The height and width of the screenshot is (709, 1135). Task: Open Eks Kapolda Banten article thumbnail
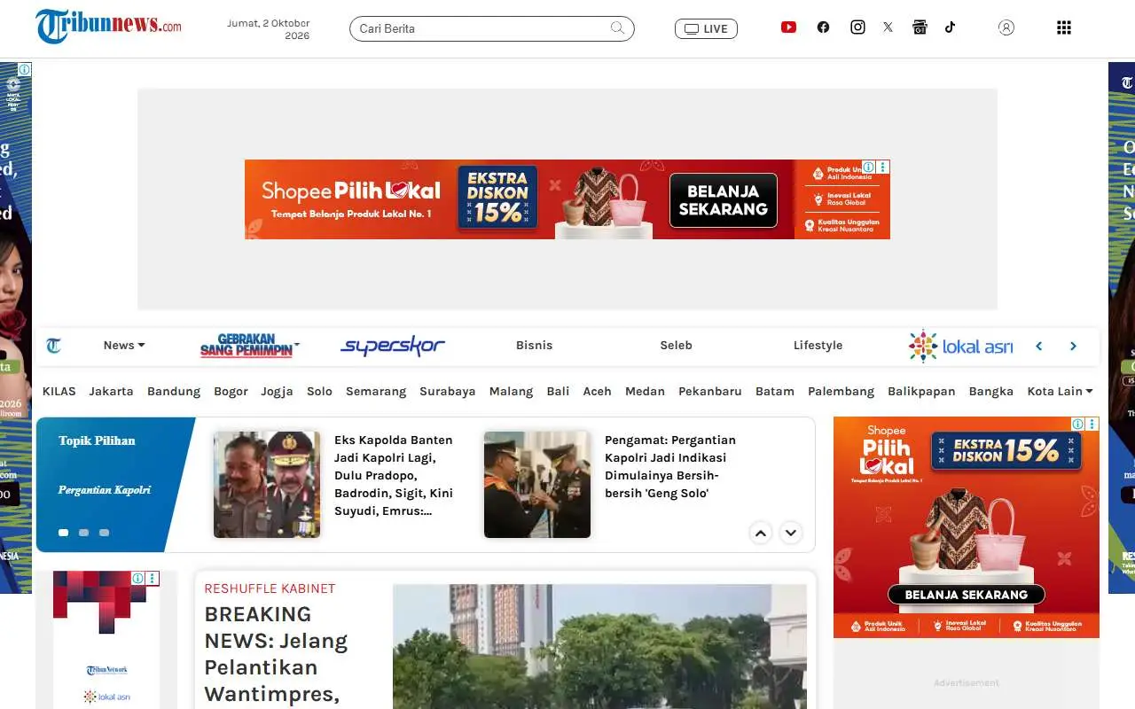(267, 485)
